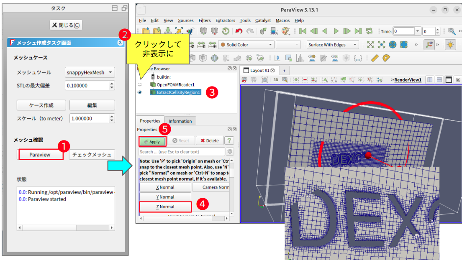Click the Undo red arrow icon

click(239, 31)
